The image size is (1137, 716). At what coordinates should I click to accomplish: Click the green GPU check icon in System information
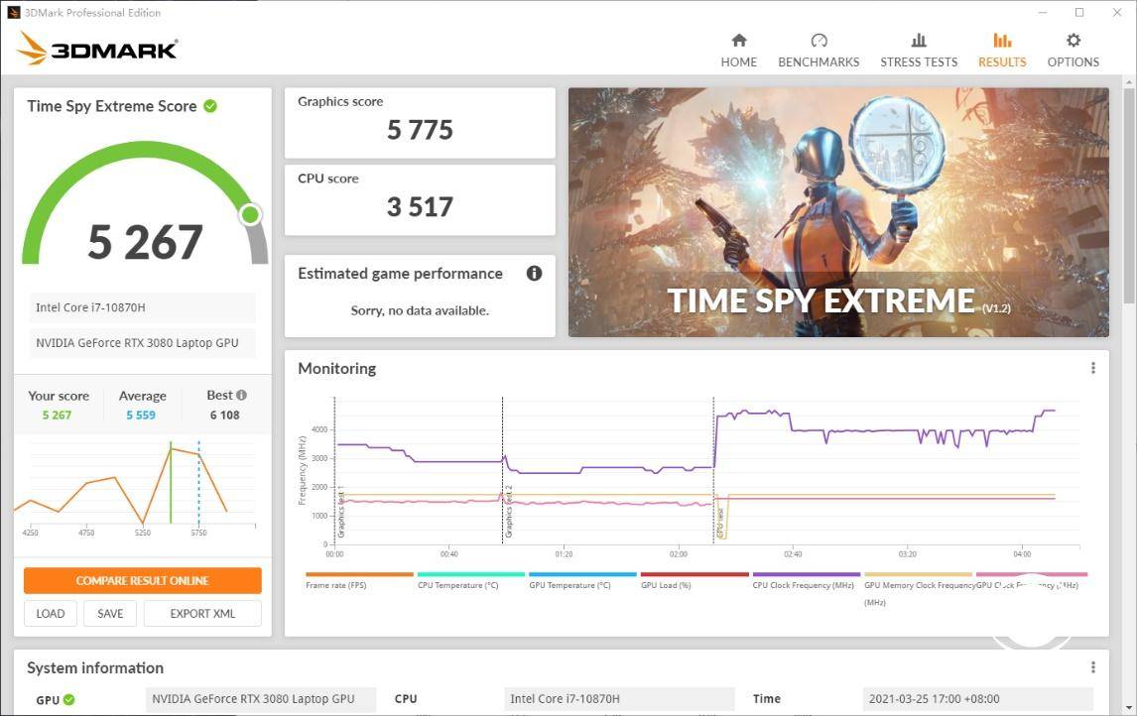[x=68, y=699]
